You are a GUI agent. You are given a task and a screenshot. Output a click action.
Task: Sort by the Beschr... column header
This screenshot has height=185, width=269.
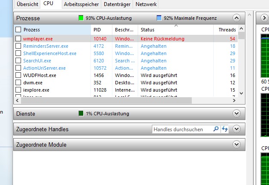(x=125, y=30)
